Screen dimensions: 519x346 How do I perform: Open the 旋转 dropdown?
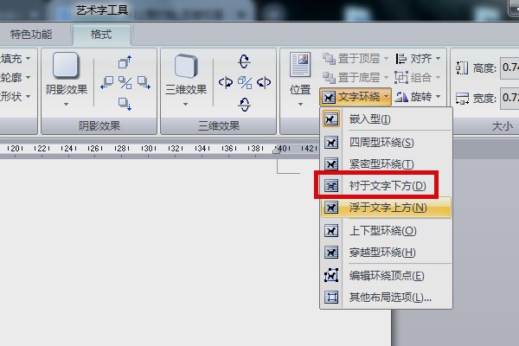click(x=418, y=97)
